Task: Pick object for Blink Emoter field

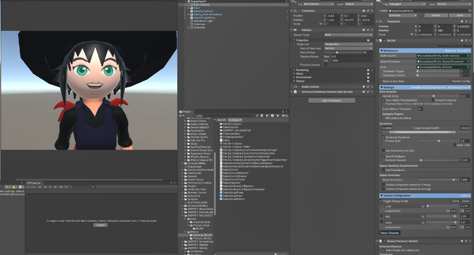Action: click(468, 67)
